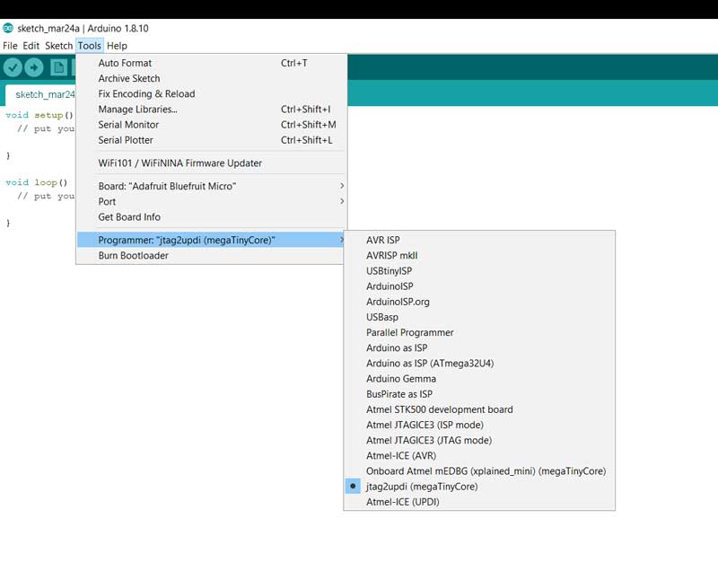Expand the Port submenu
The width and height of the screenshot is (718, 580).
(x=212, y=202)
